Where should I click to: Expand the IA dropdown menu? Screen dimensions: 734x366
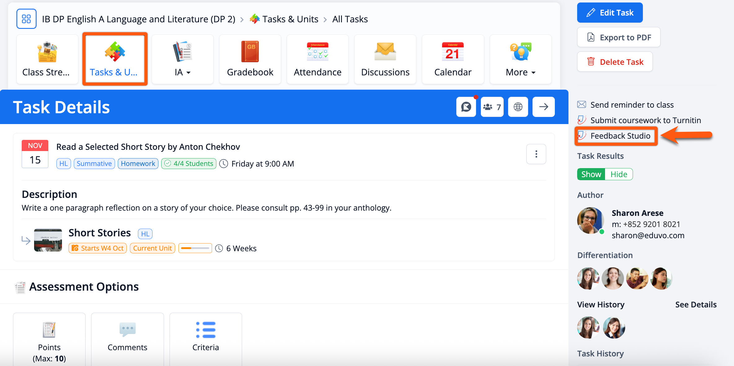[x=182, y=59]
